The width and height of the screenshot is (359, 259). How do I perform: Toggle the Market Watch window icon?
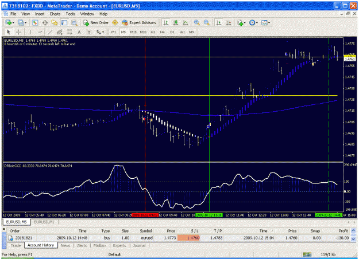click(x=35, y=22)
